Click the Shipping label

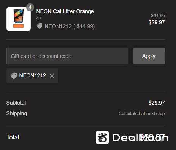tap(17, 114)
